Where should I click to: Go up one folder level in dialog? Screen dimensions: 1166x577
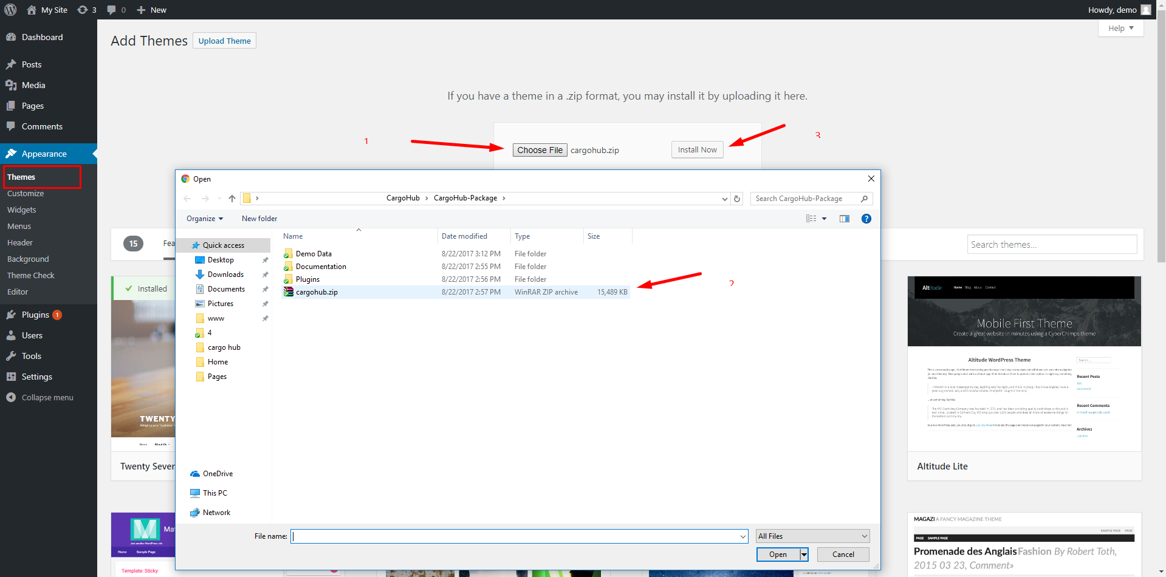(232, 199)
